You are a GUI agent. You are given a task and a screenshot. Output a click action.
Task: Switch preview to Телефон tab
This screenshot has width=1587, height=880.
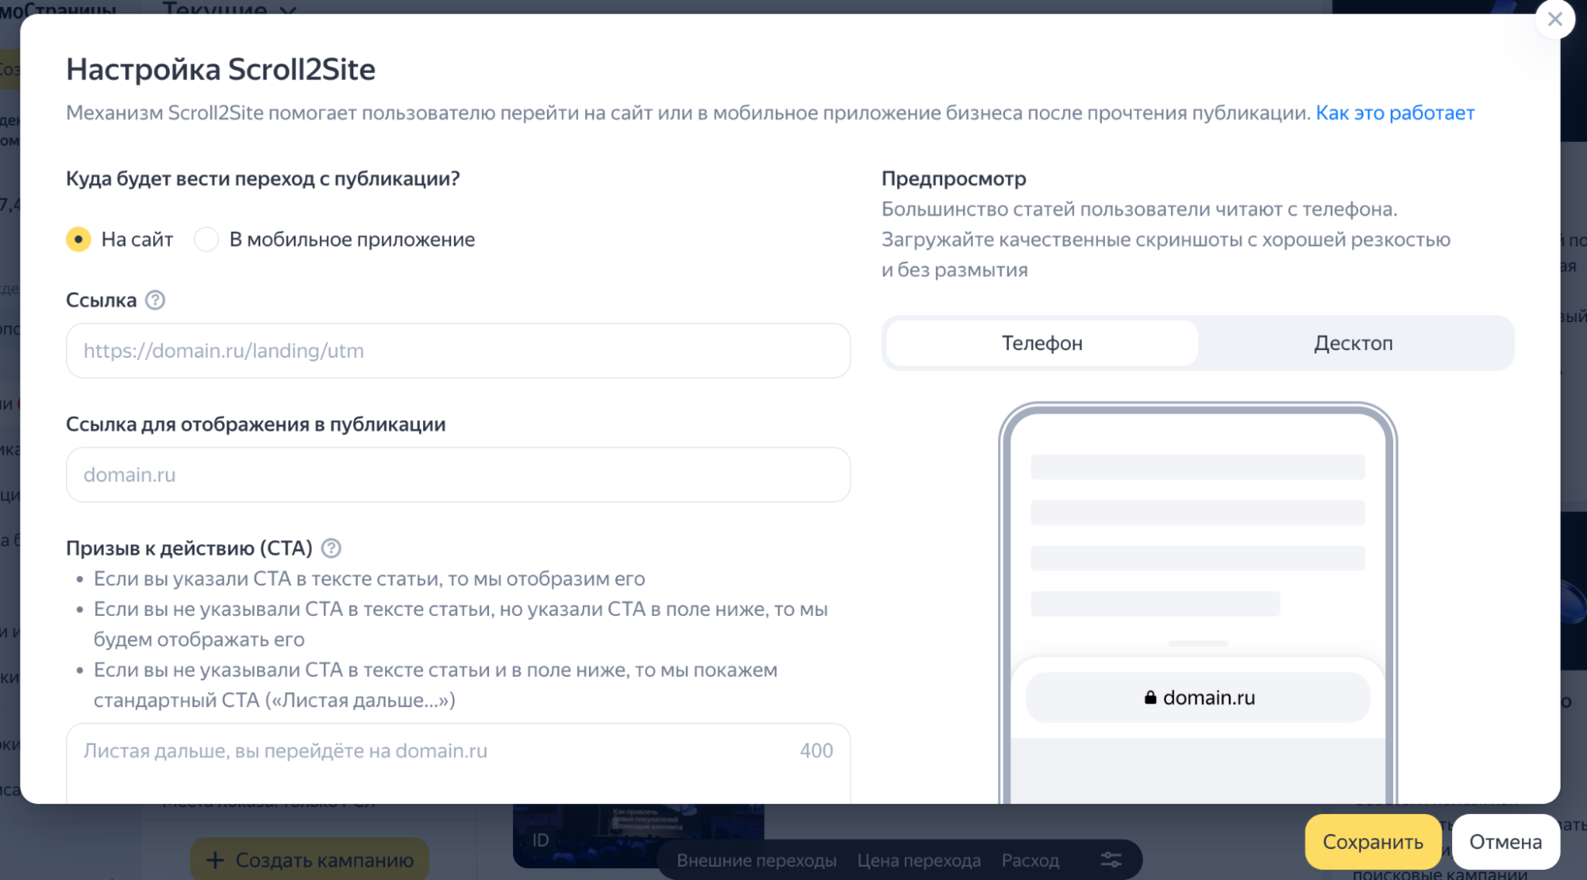1042,344
